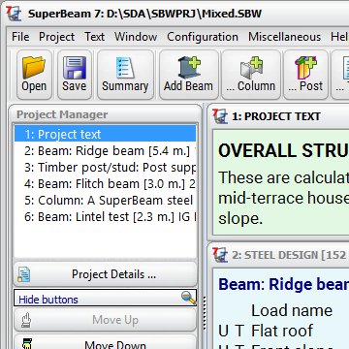This screenshot has height=349, width=349.
Task: Click the Move Up button
Action: click(x=105, y=320)
